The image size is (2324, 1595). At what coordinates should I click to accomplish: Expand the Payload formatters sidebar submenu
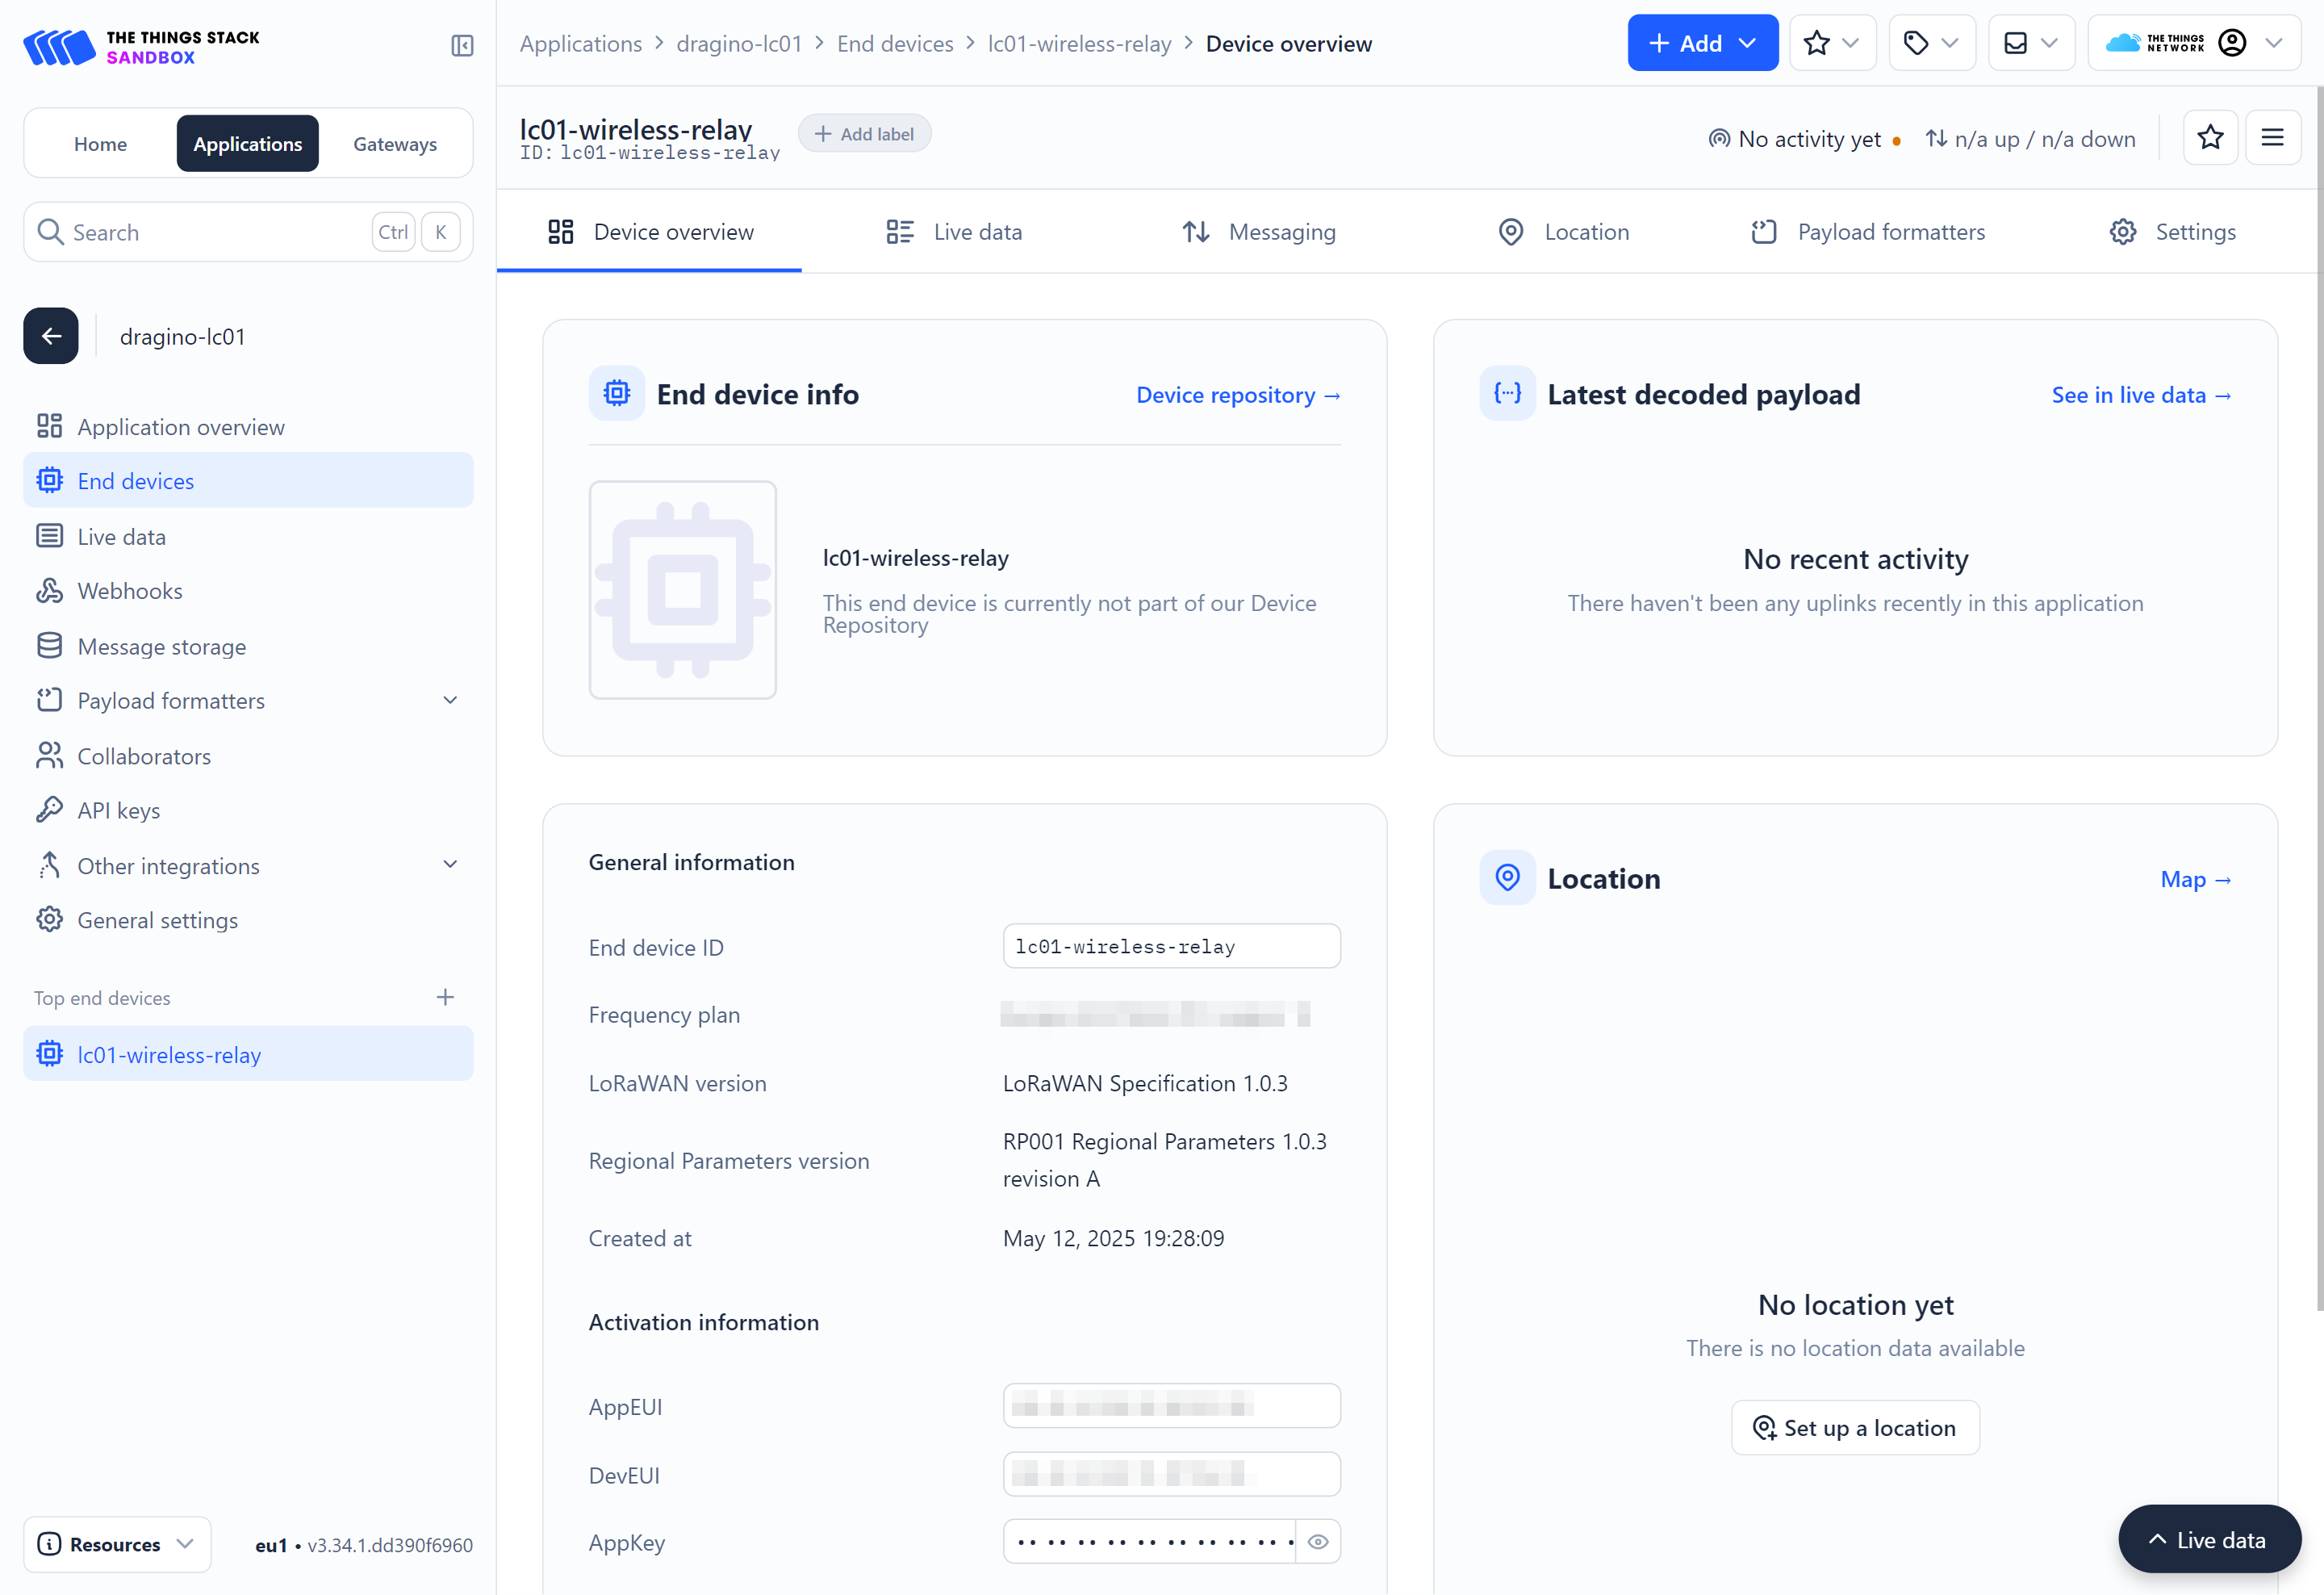pyautogui.click(x=450, y=700)
